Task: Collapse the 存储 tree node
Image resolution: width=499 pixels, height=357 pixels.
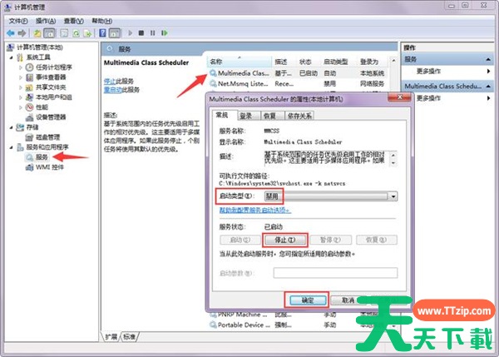Action: click(x=12, y=127)
